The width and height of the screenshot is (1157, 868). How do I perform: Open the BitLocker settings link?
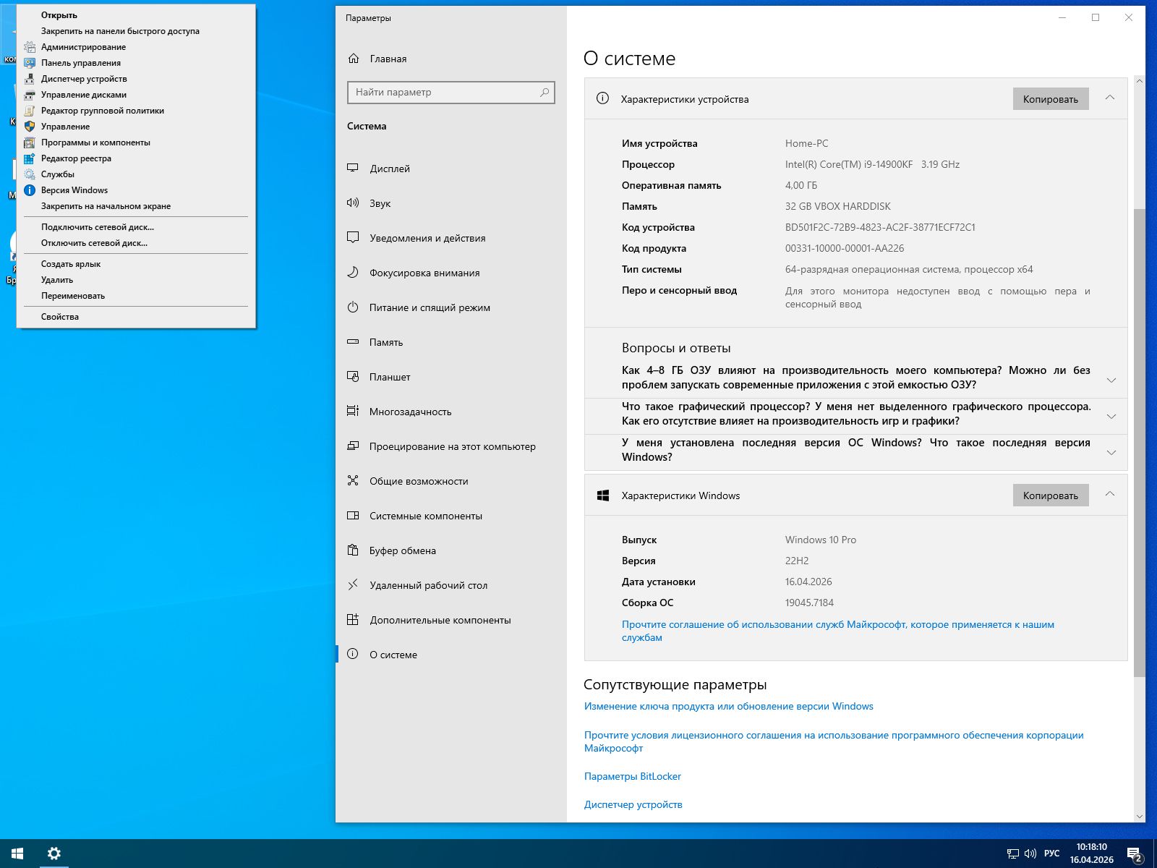[632, 776]
